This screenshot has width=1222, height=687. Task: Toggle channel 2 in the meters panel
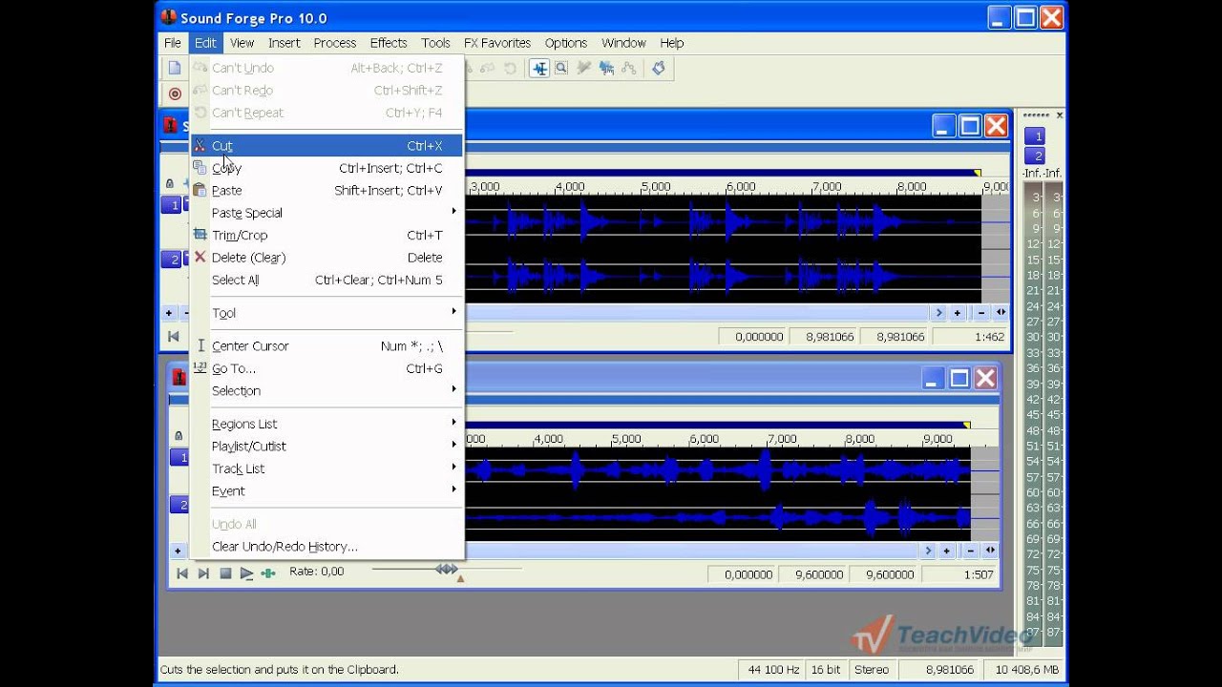click(1034, 156)
